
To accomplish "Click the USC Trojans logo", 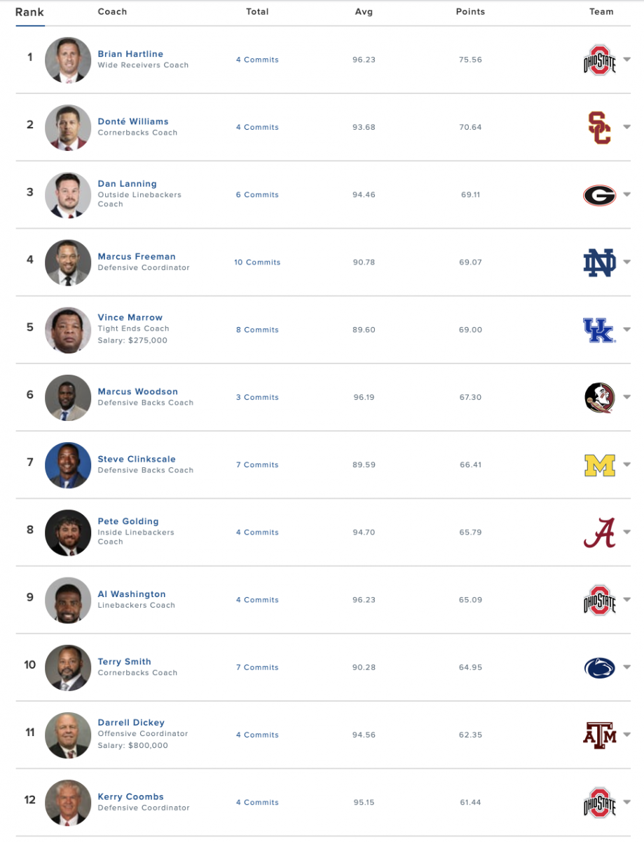I will click(599, 128).
